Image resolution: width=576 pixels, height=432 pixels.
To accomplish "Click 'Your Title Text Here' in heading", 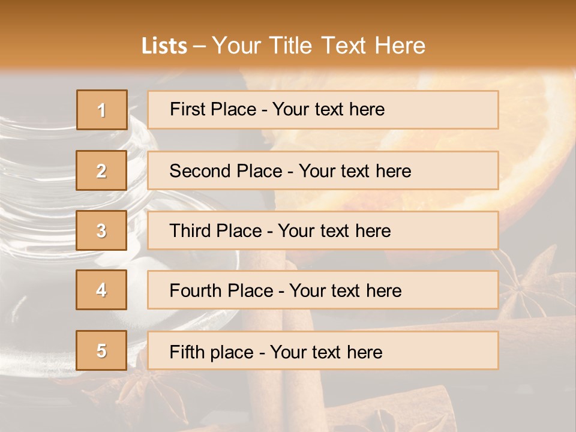I will (319, 46).
